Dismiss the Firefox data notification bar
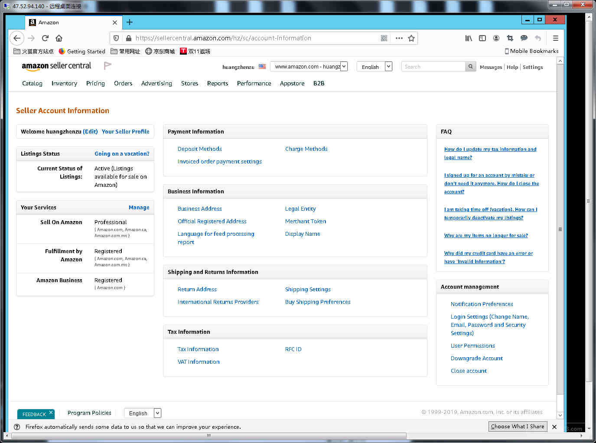 554,427
